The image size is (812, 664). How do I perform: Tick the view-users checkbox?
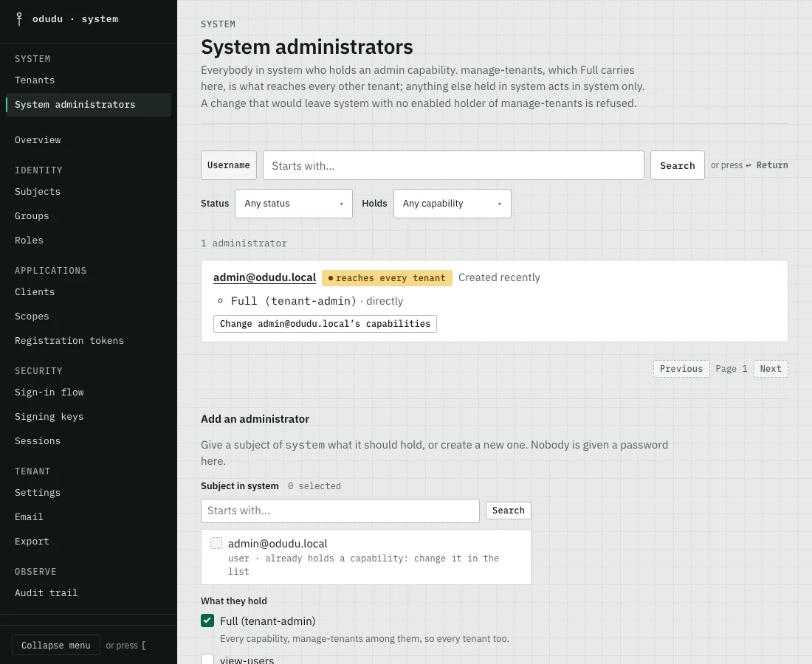pyautogui.click(x=207, y=660)
